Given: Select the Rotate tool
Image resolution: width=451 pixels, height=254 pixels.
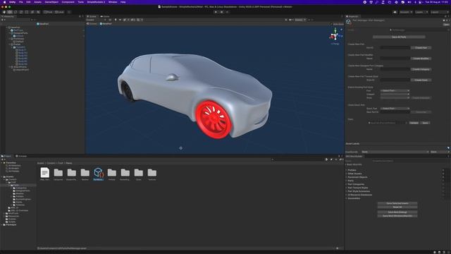Looking at the screenshot, I should [x=16, y=12].
